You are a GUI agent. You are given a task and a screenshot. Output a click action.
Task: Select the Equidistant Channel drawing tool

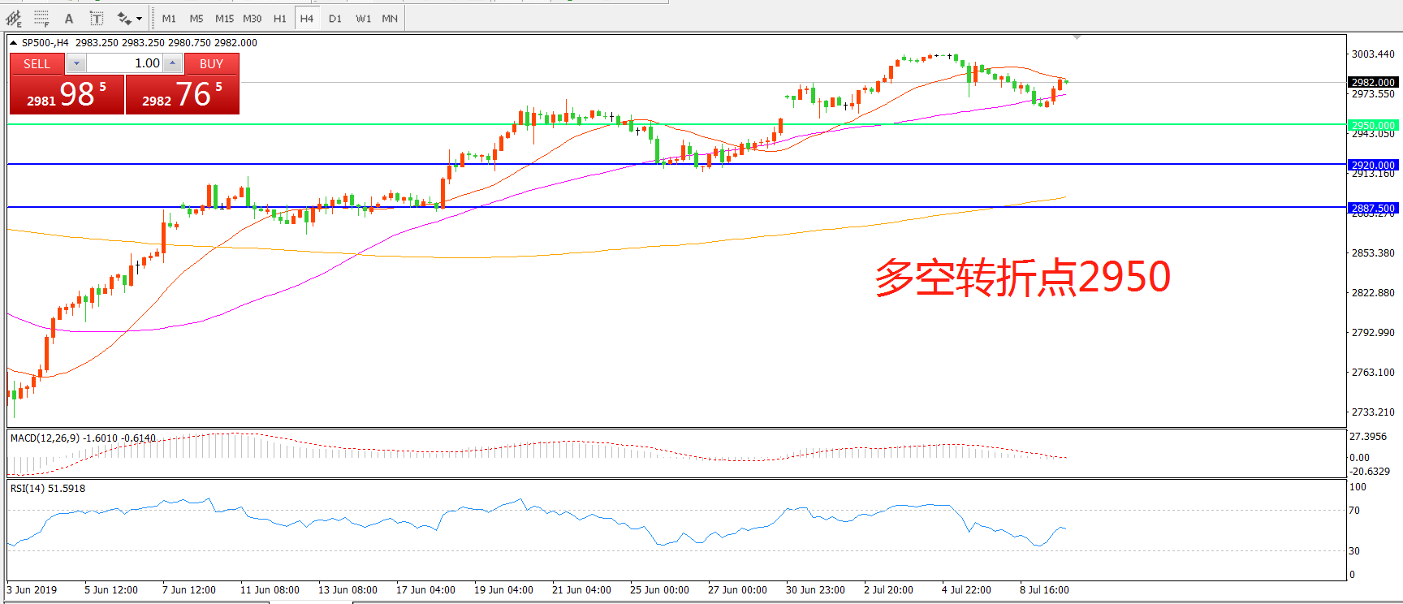[x=14, y=18]
